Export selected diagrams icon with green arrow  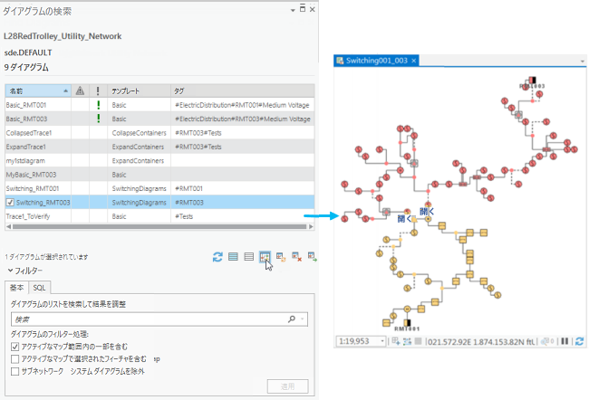coord(312,257)
